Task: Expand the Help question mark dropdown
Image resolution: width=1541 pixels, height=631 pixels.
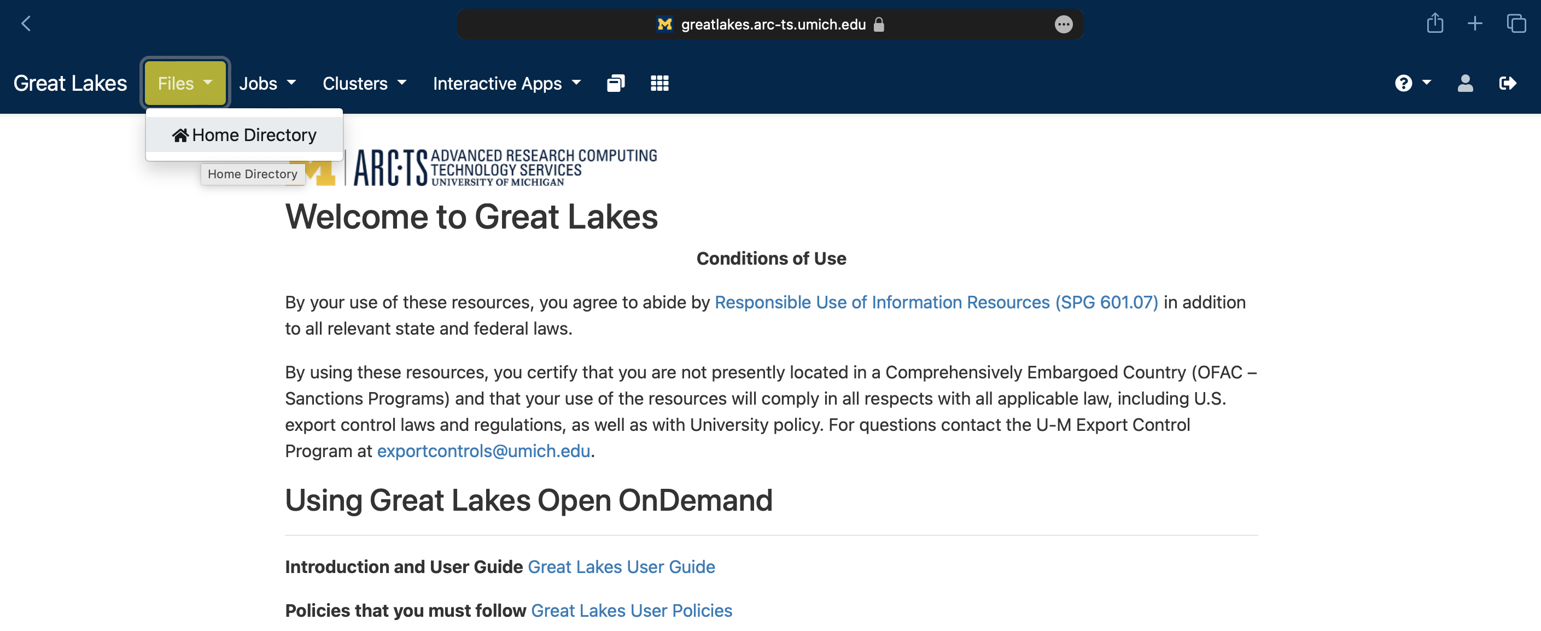Action: [1412, 83]
